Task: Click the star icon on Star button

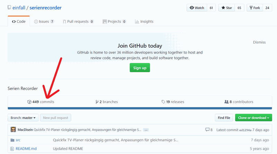Action: click(223, 8)
